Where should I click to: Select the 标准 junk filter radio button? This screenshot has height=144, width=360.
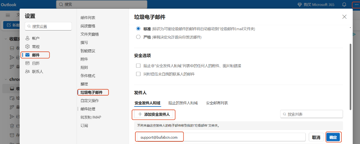pos(138,29)
